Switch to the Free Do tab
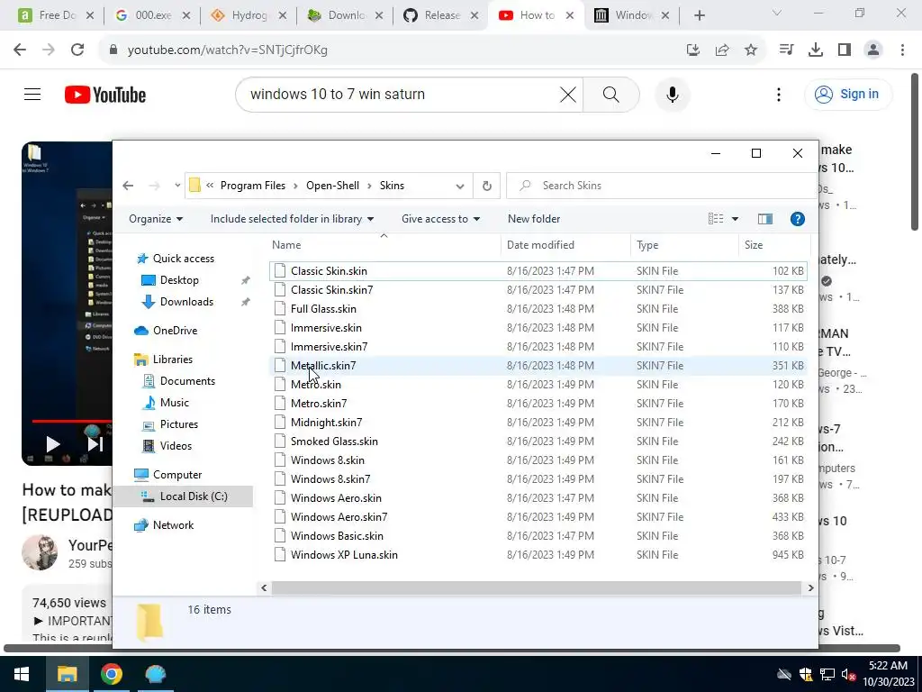 point(56,15)
